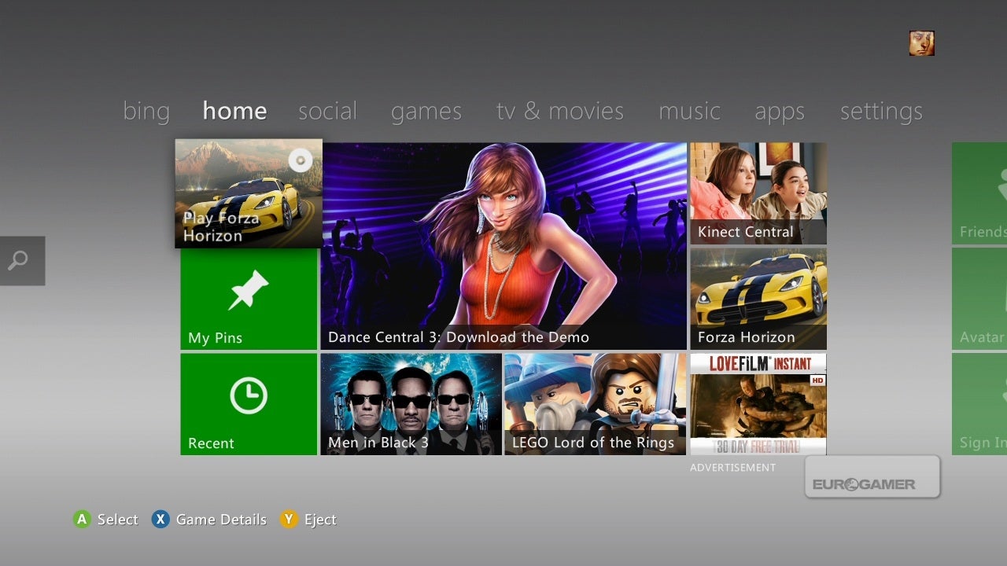Screen dimensions: 1007x566
Task: Click the Select label
Action: [118, 520]
